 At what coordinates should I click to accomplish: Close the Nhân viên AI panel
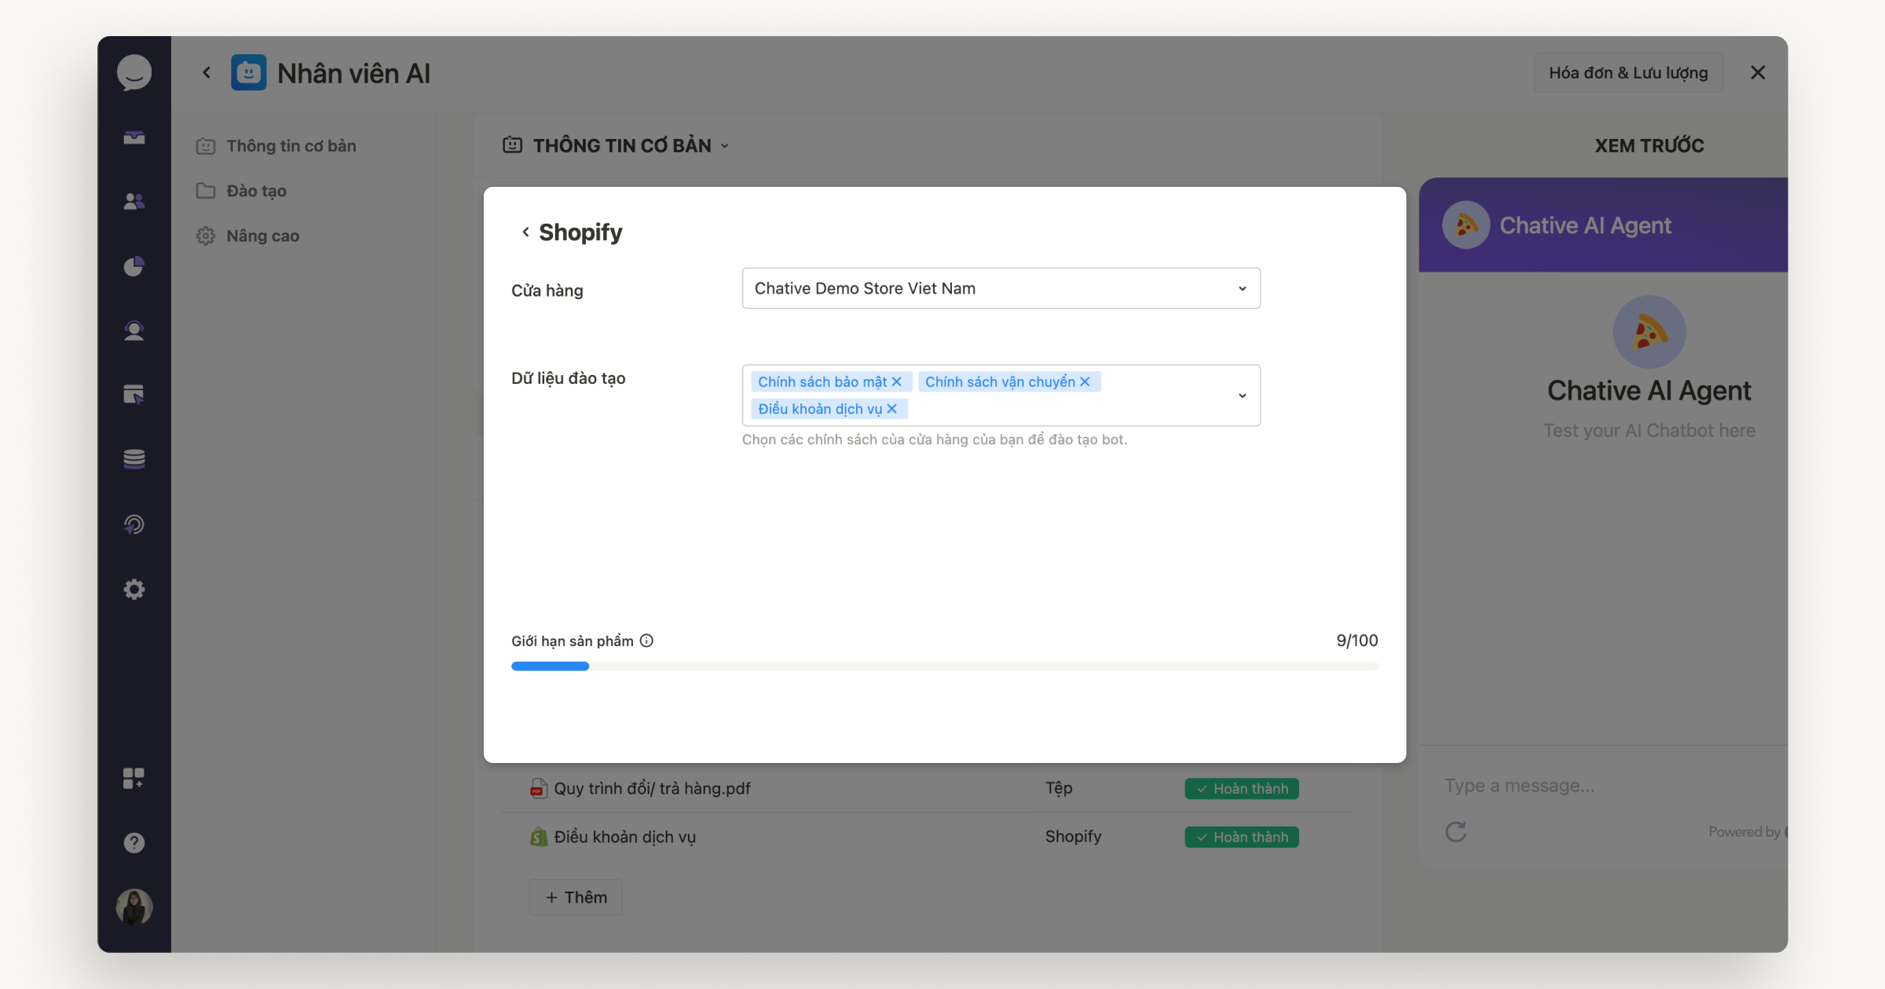pyautogui.click(x=1758, y=73)
